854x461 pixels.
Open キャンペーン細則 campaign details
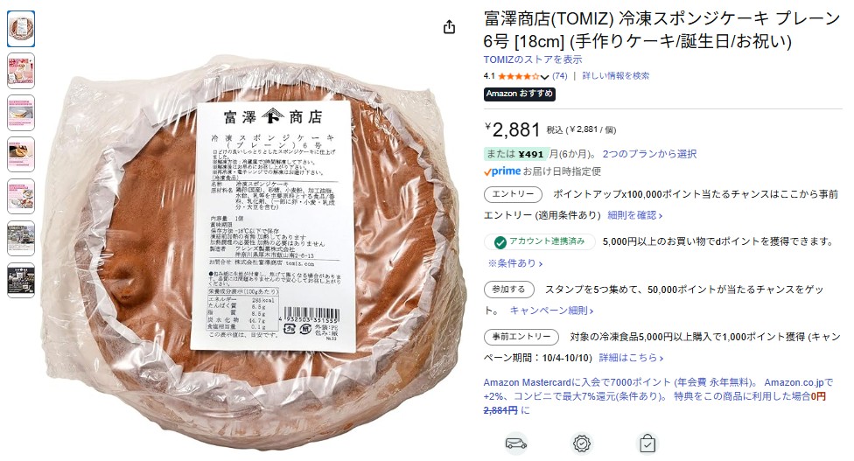tap(551, 311)
